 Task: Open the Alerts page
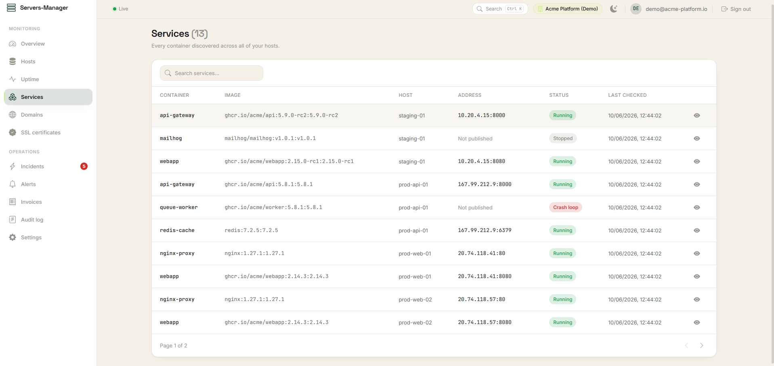(x=48, y=184)
